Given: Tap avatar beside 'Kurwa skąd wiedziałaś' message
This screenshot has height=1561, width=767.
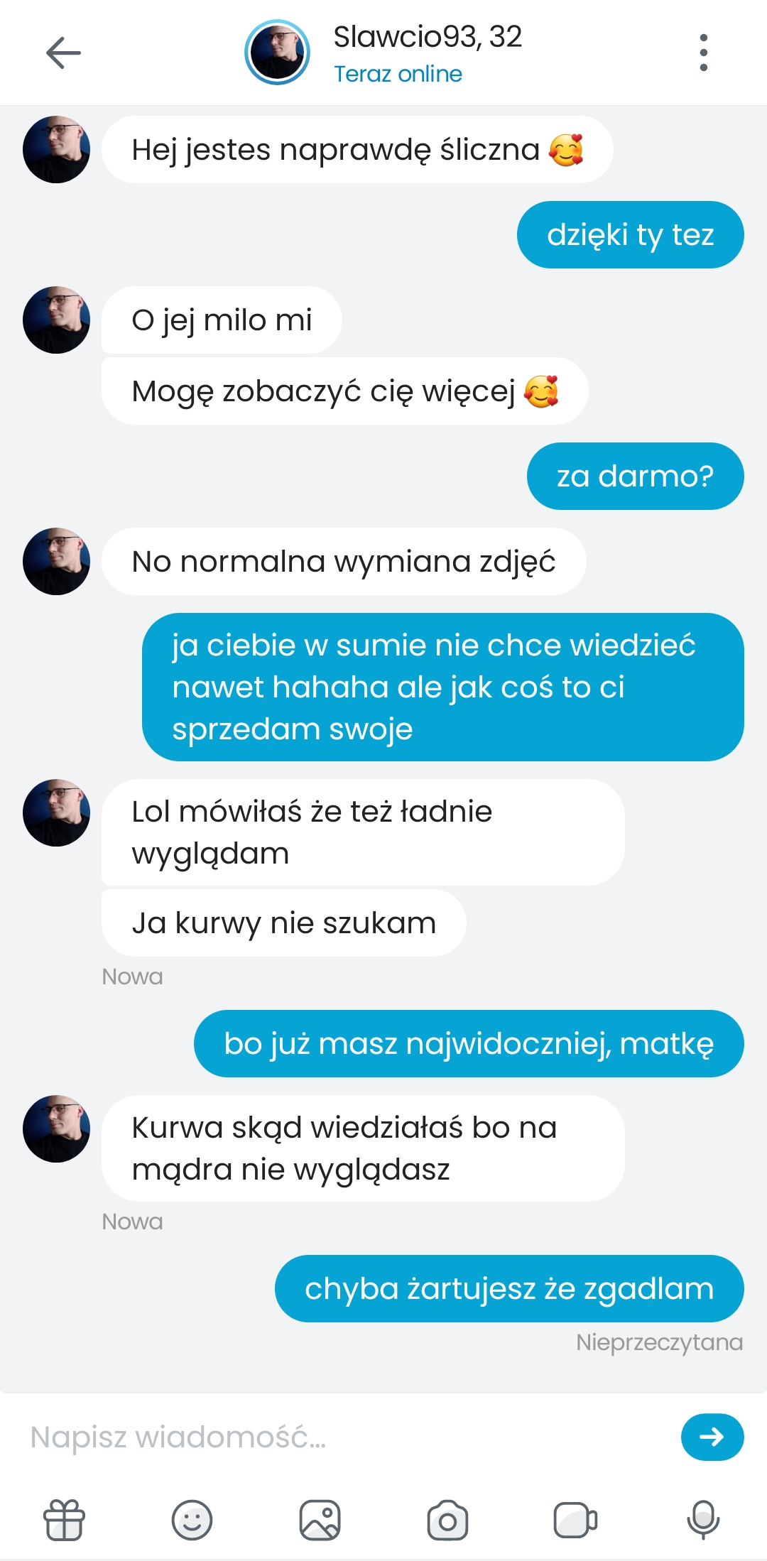Looking at the screenshot, I should click(x=56, y=1128).
